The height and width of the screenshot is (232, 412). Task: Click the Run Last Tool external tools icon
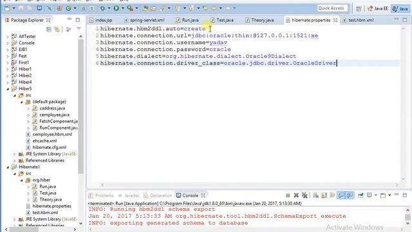pos(130,8)
